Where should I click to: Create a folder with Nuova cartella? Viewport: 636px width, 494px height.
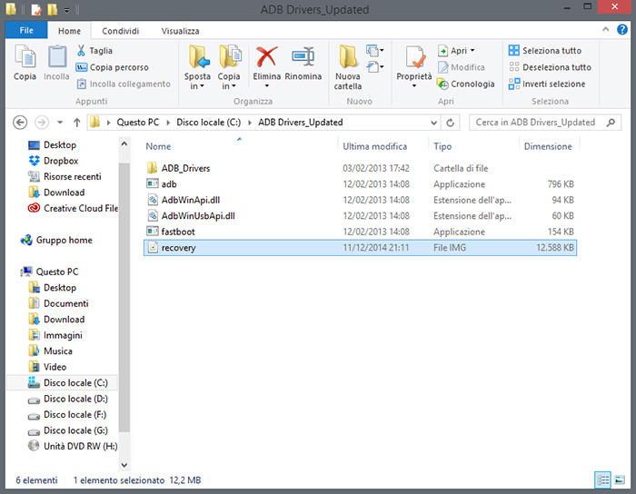coord(348,68)
